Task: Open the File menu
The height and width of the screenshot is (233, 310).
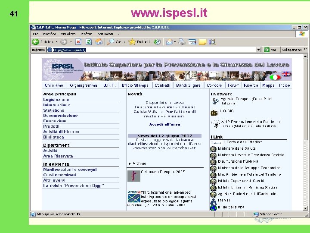Action: tap(36, 34)
